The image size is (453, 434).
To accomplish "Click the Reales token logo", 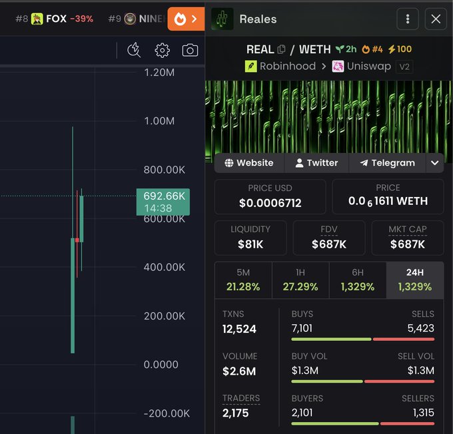I will [x=222, y=19].
